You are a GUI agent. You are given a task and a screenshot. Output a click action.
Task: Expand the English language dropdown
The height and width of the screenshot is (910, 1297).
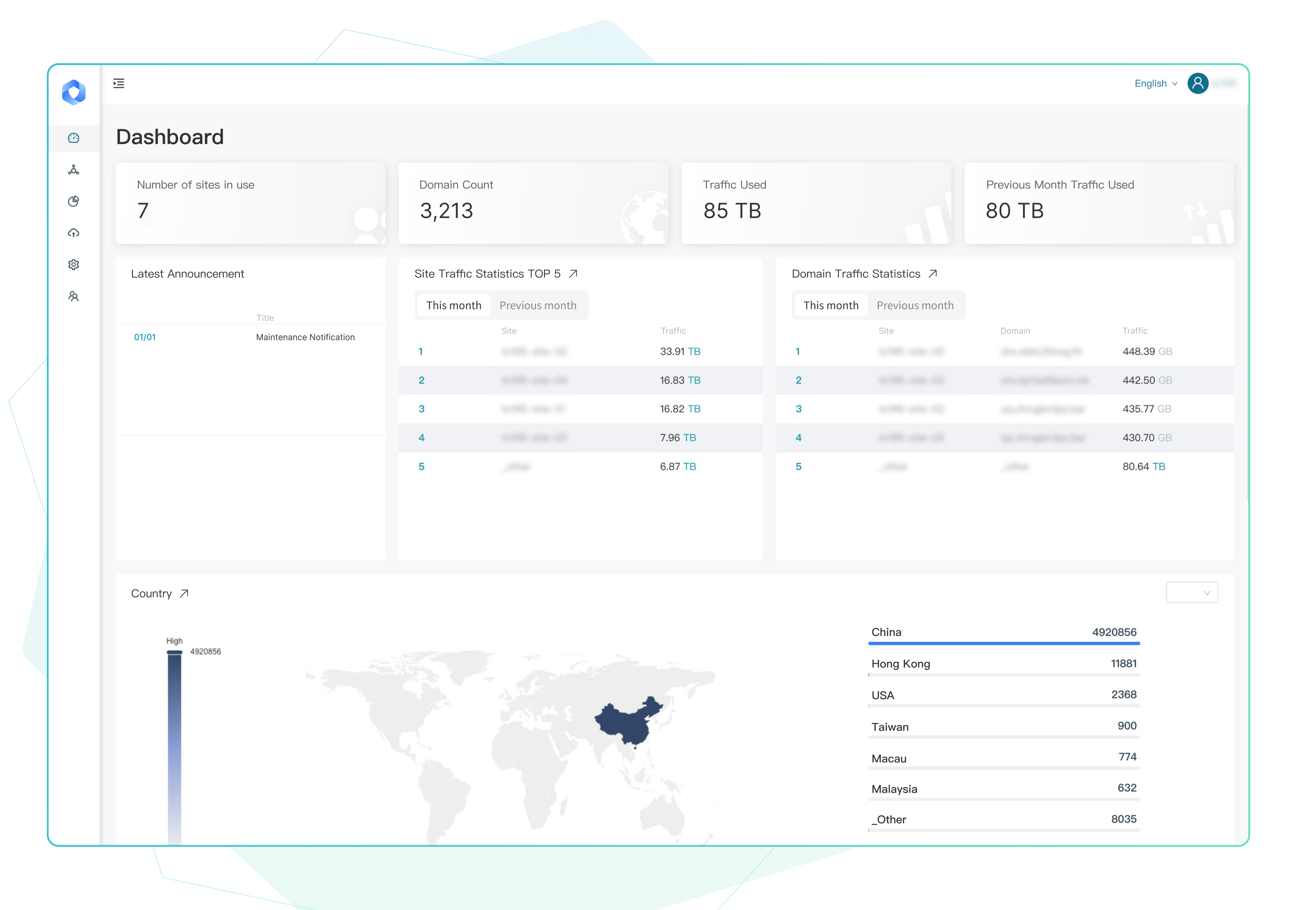coord(1156,84)
